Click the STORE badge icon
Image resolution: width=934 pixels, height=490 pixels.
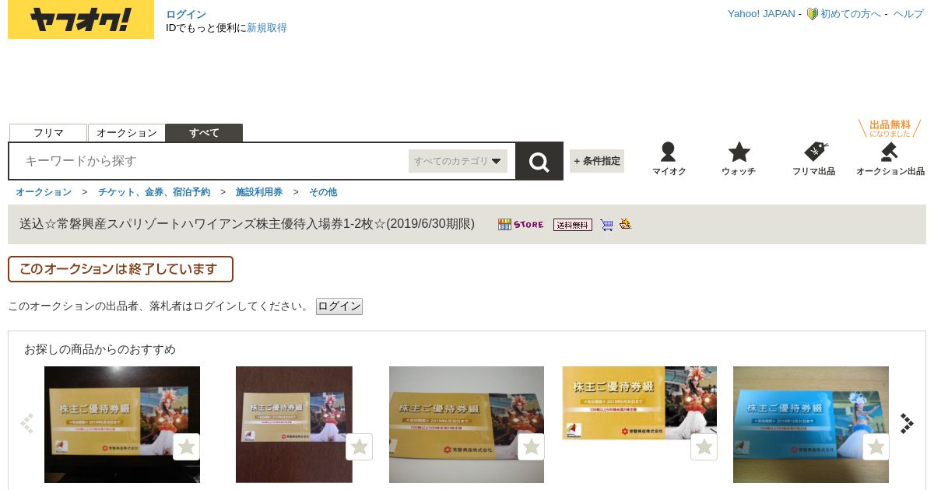tap(521, 225)
